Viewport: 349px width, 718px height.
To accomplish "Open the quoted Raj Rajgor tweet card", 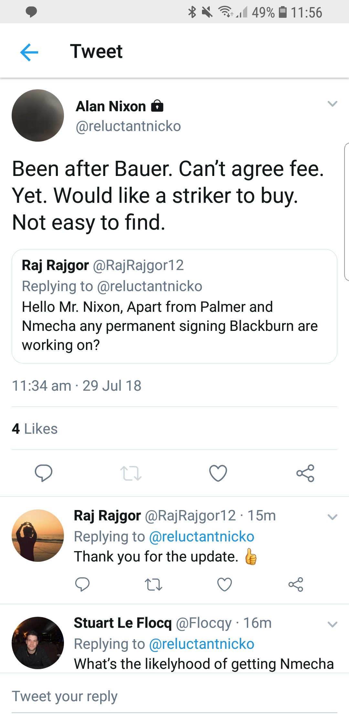I will pos(174,306).
